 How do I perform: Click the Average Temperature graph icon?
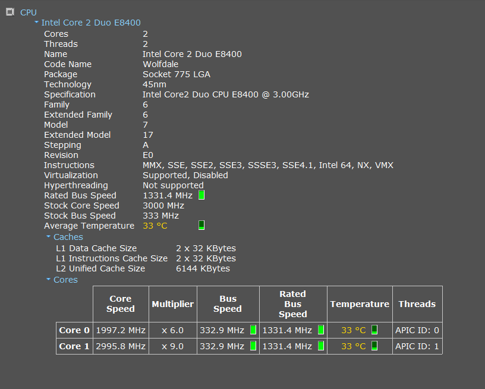[x=201, y=225]
